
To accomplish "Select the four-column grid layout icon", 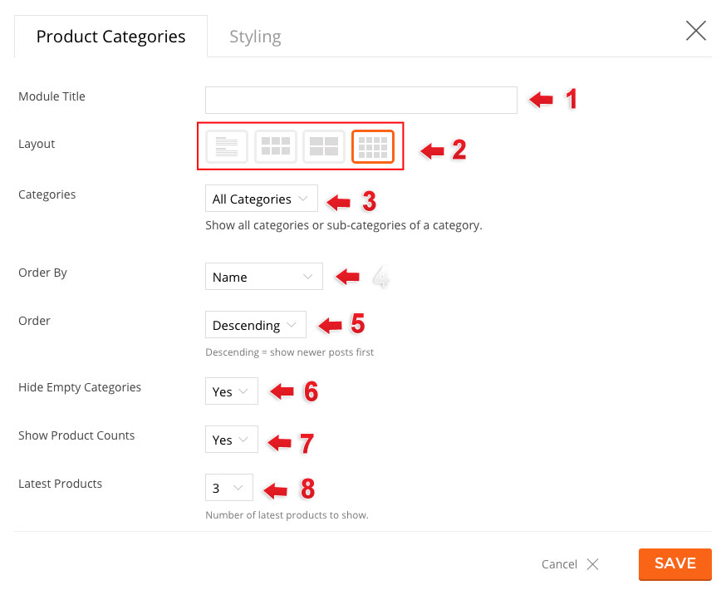I will point(373,147).
